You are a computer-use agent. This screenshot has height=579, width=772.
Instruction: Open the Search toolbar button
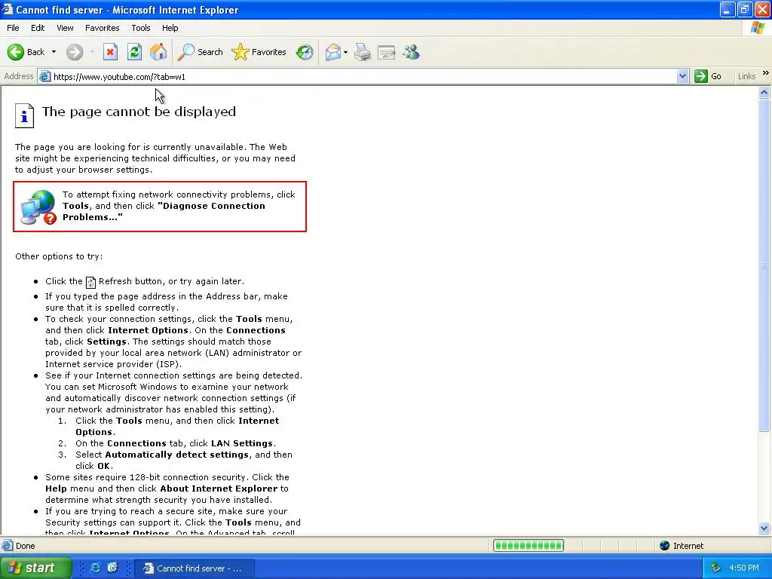click(x=201, y=52)
